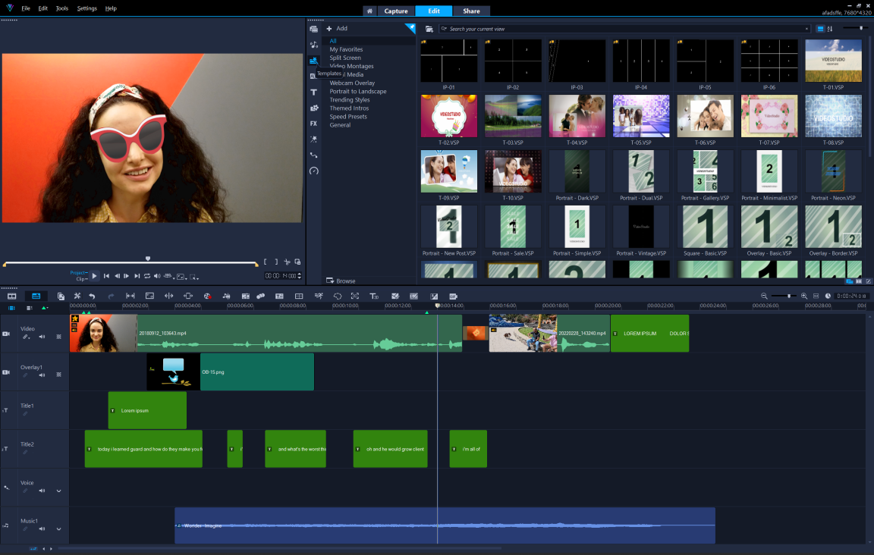Screen dimensions: 874x555
Task: Click the Browse button
Action: click(341, 281)
